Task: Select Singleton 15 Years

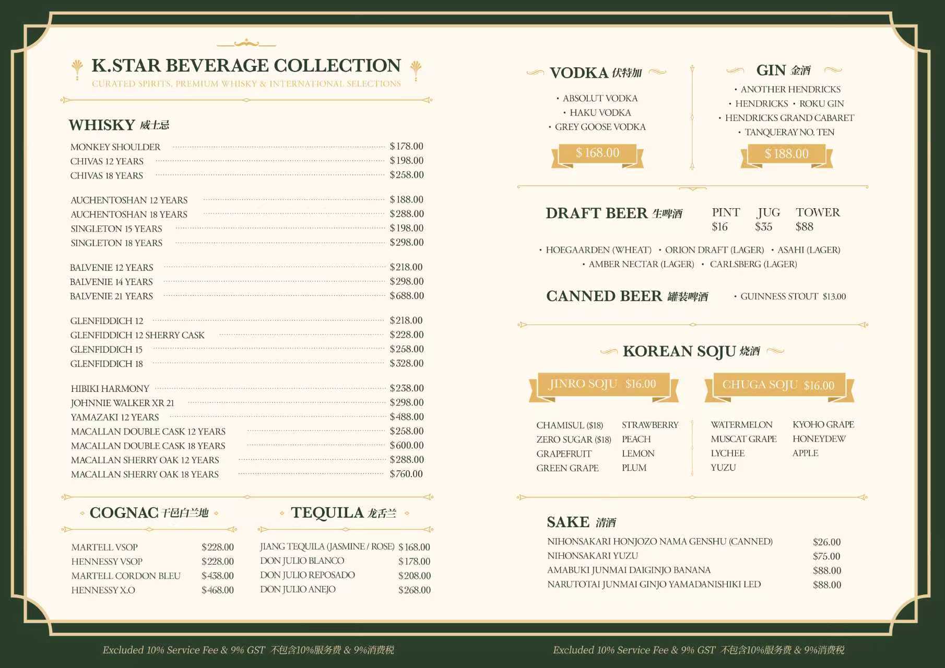Action: [x=116, y=229]
